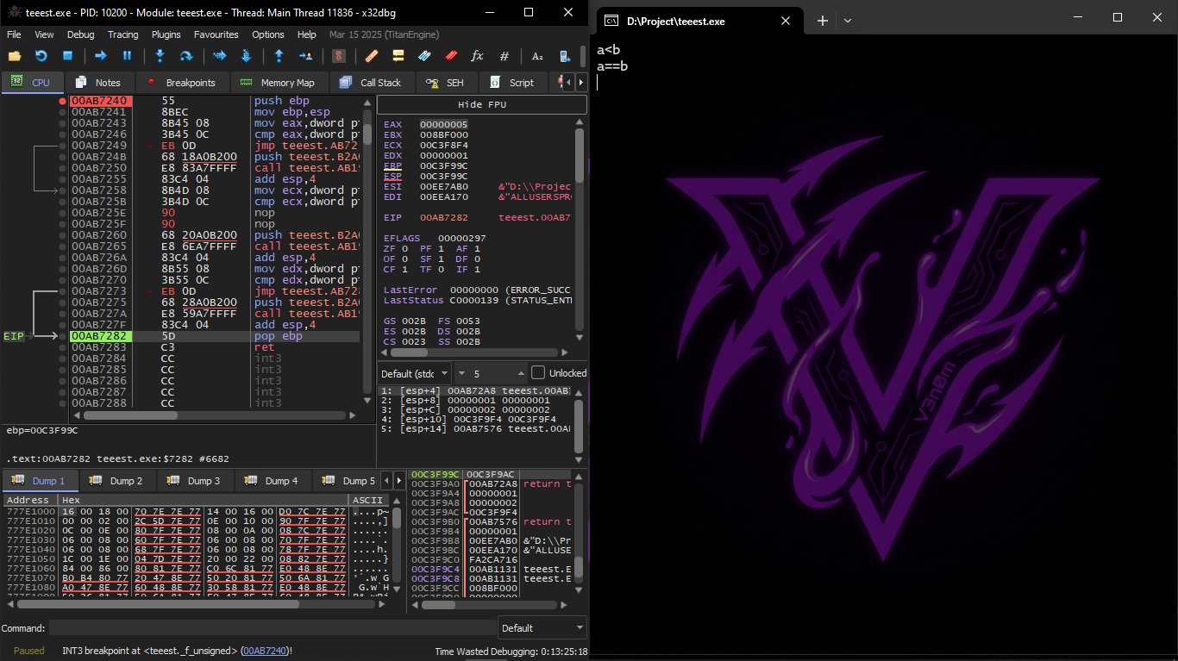Click the Step Into toolbar icon
The width and height of the screenshot is (1178, 661).
pyautogui.click(x=160, y=56)
